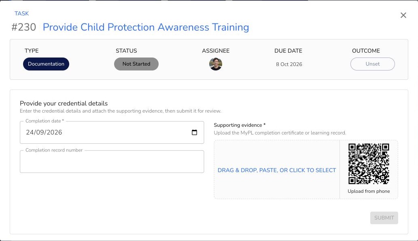Click the 'Provide your credential details' heading

pos(64,103)
